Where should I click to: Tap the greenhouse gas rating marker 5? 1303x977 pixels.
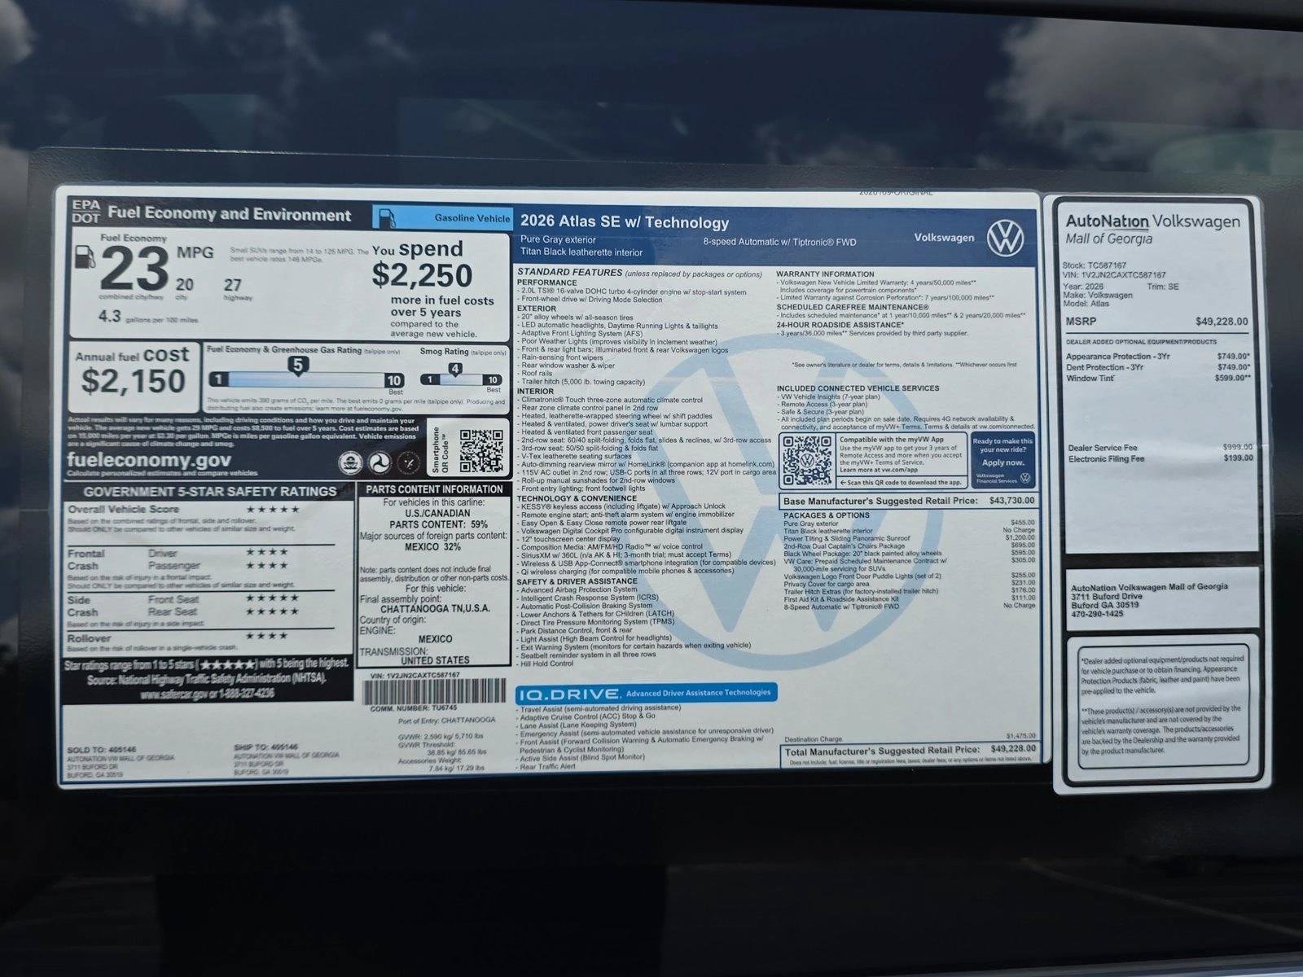tap(299, 366)
